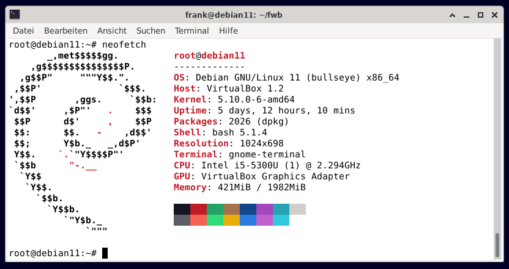Close the terminal window
The width and height of the screenshot is (509, 269).
494,15
